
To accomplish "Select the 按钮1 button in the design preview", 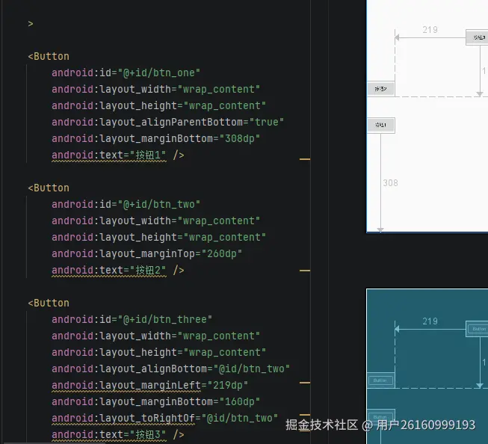I will click(381, 125).
